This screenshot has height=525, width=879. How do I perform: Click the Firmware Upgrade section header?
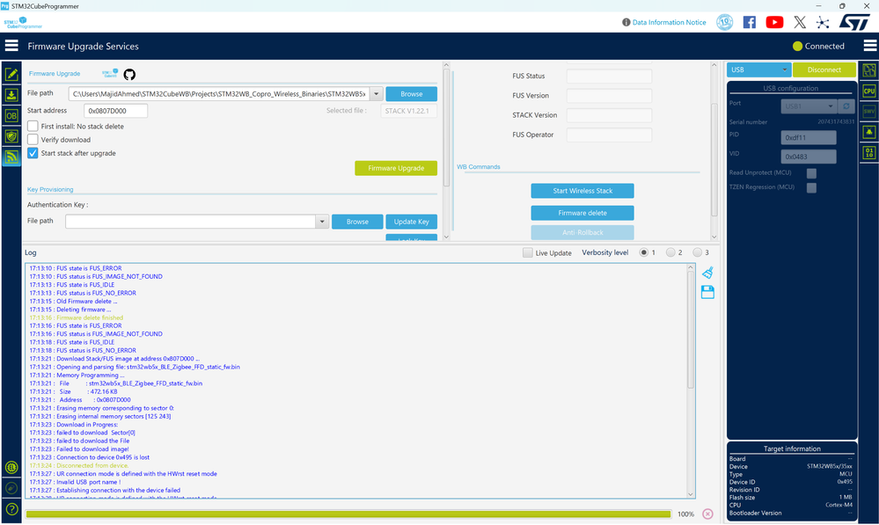[55, 73]
